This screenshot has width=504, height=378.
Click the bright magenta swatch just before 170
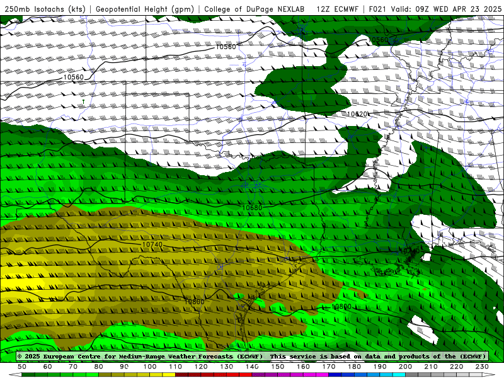tap(323, 375)
